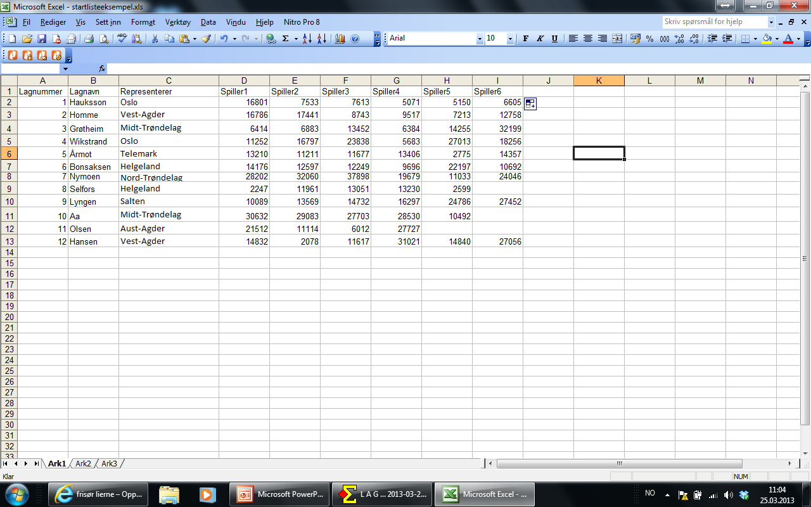Image resolution: width=811 pixels, height=507 pixels.
Task: Align the cell text to the right
Action: point(603,39)
